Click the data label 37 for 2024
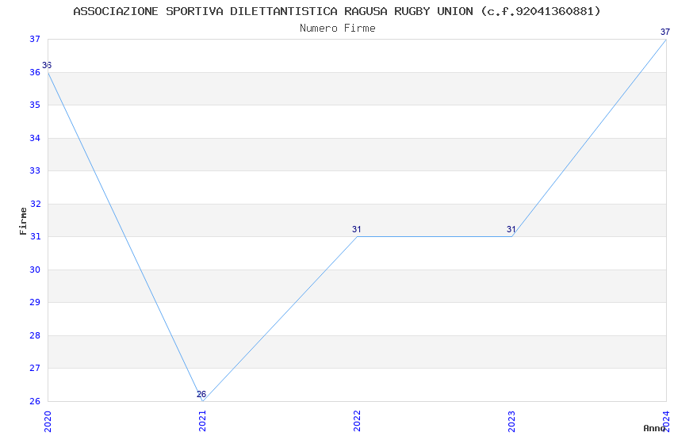 point(665,33)
